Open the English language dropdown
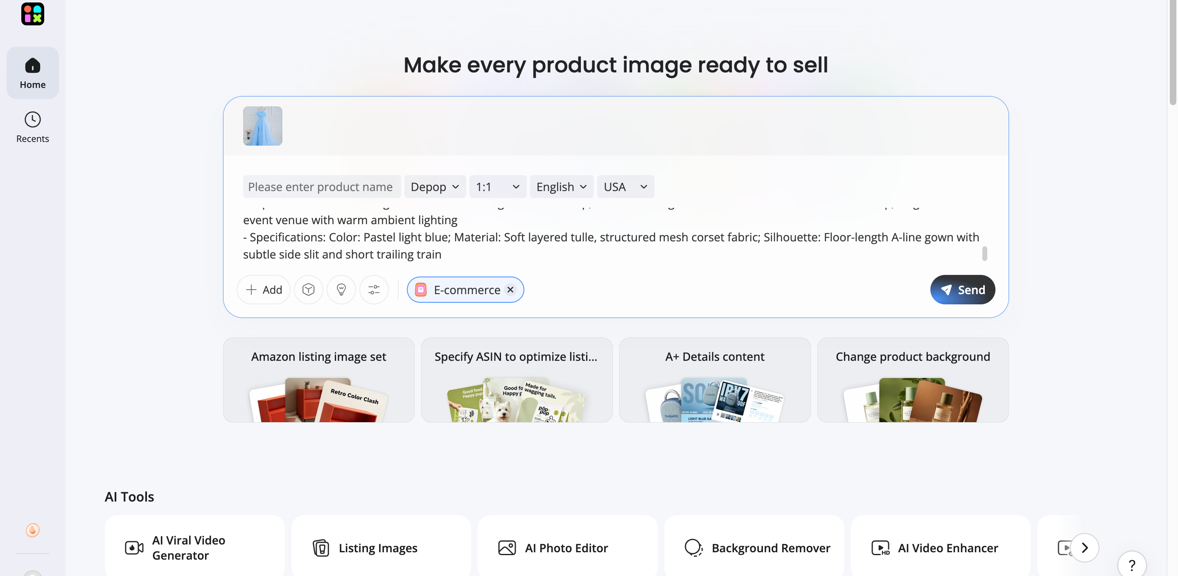The height and width of the screenshot is (576, 1178). click(562, 187)
